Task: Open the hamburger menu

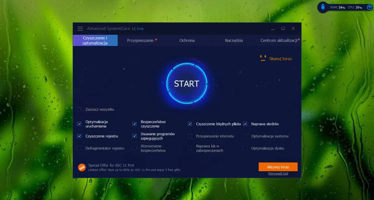Action: tap(80, 28)
